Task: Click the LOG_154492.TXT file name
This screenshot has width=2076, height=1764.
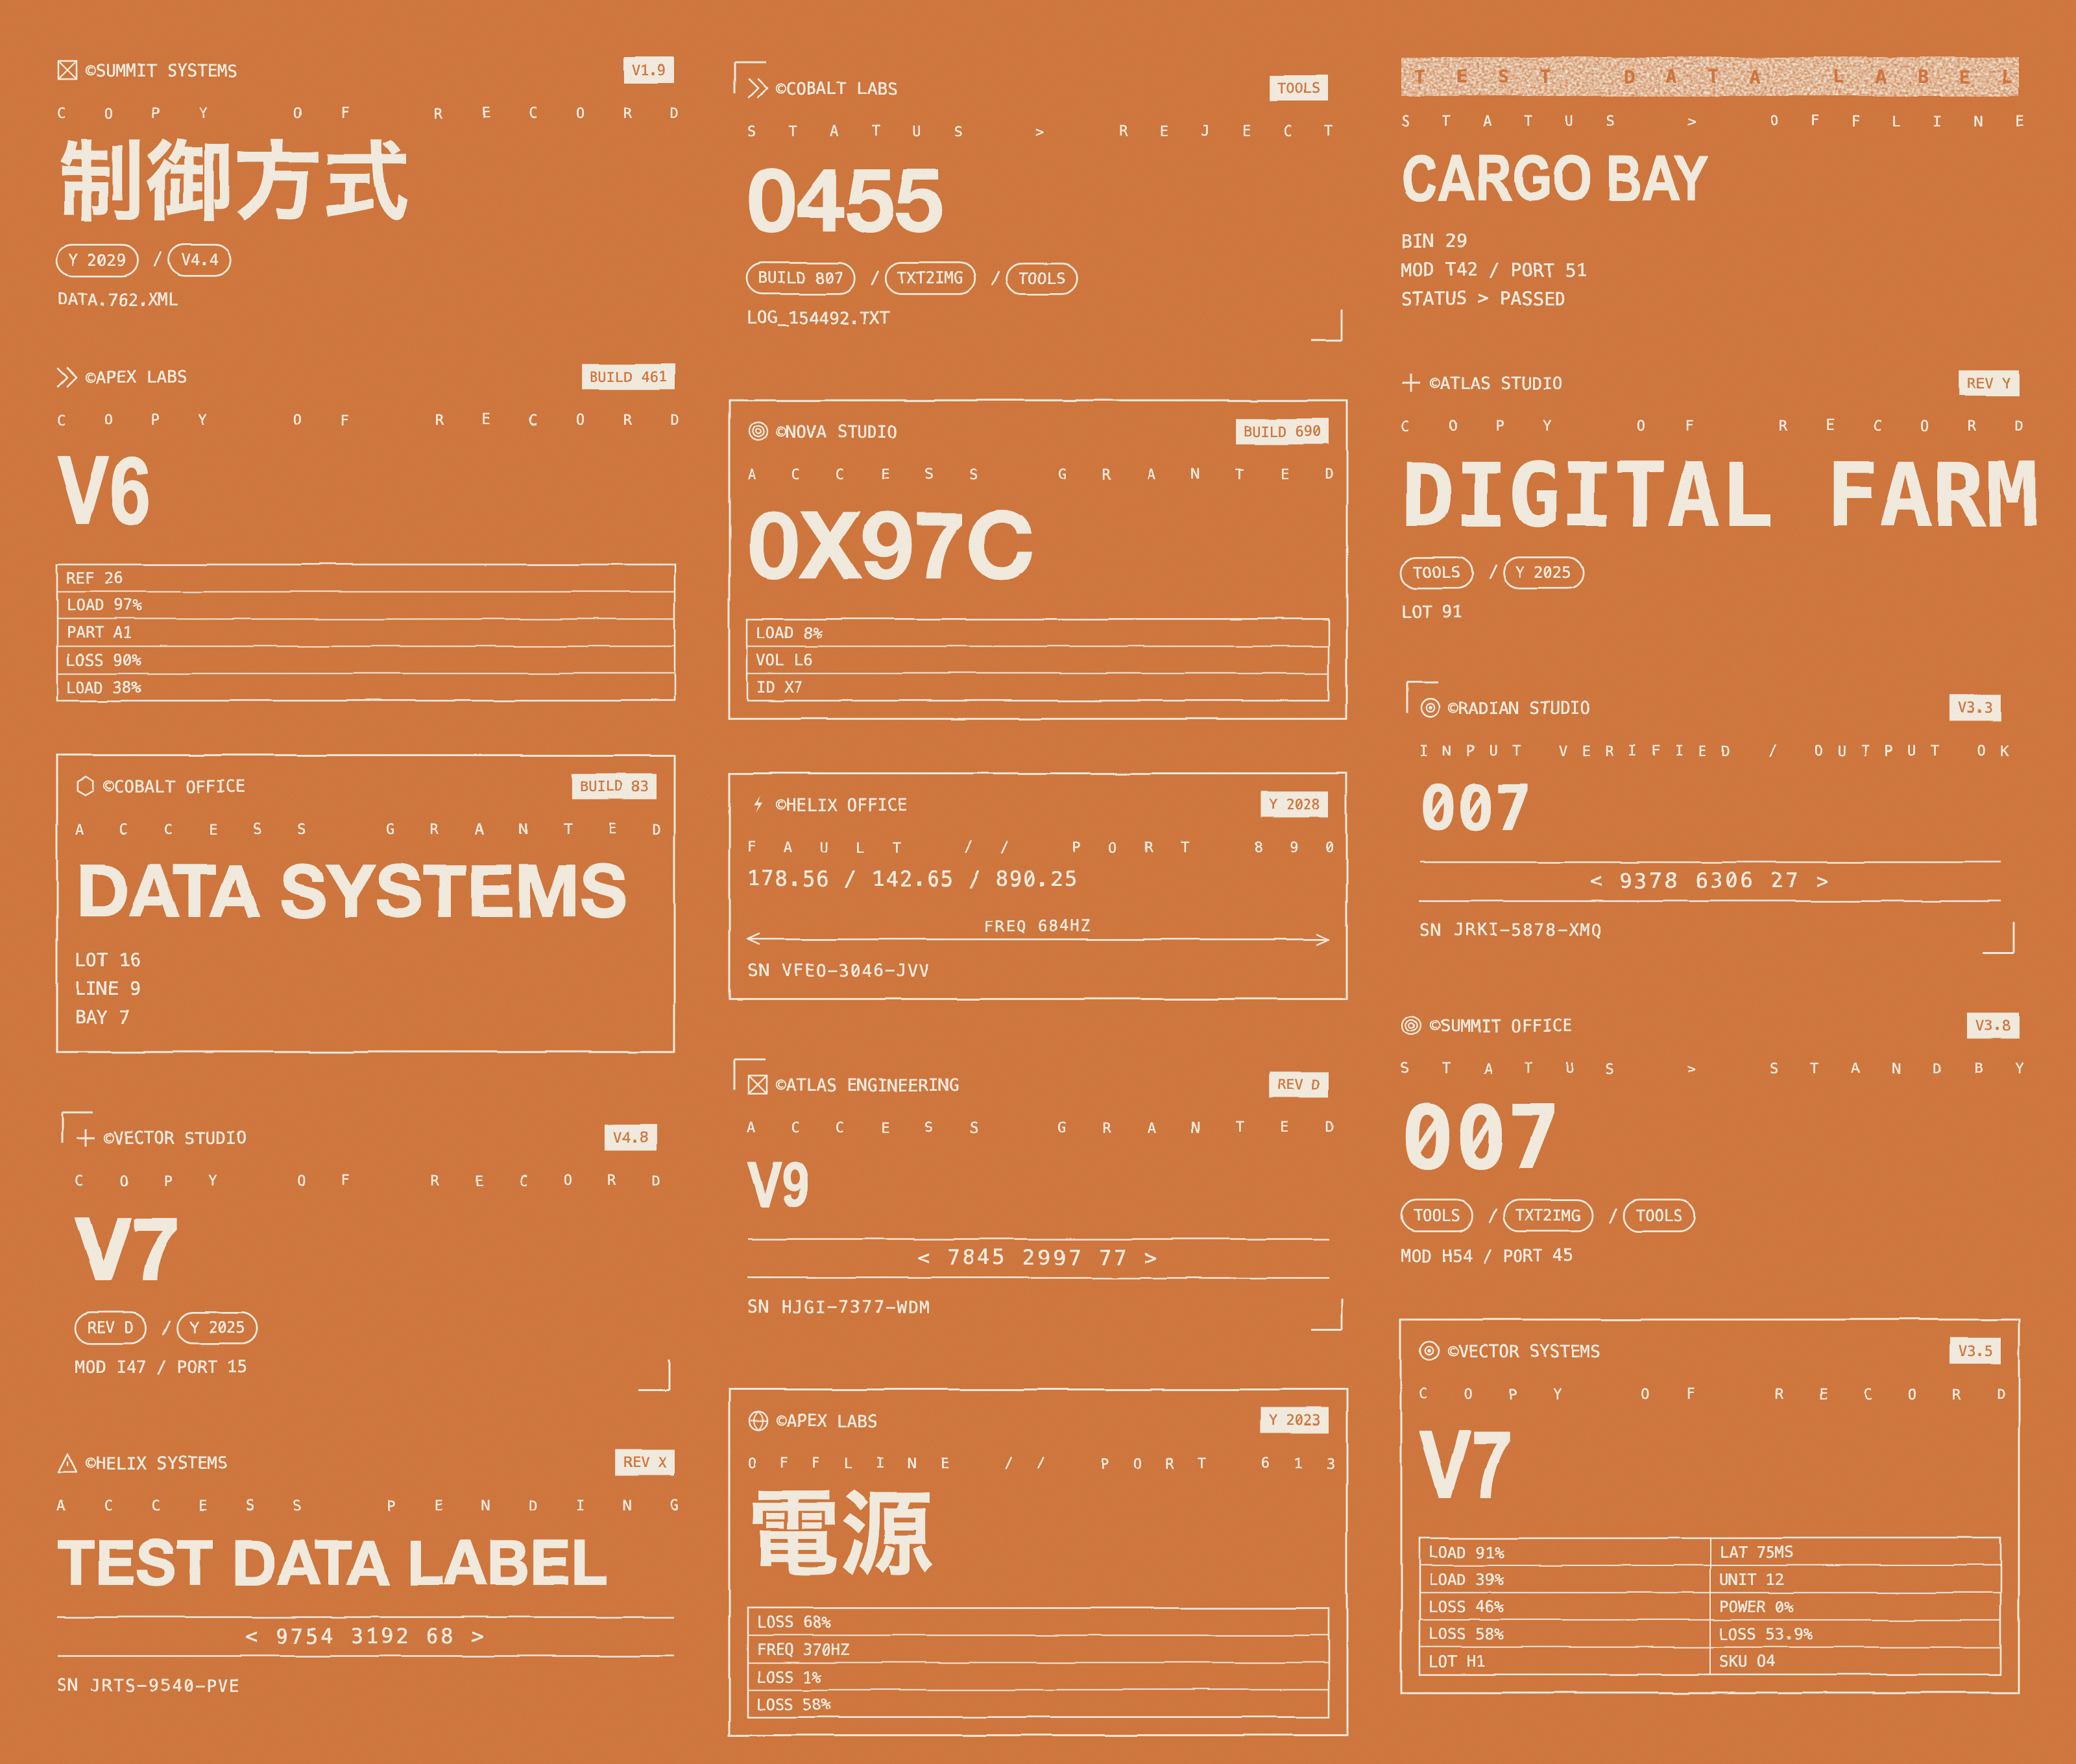Action: tap(817, 318)
